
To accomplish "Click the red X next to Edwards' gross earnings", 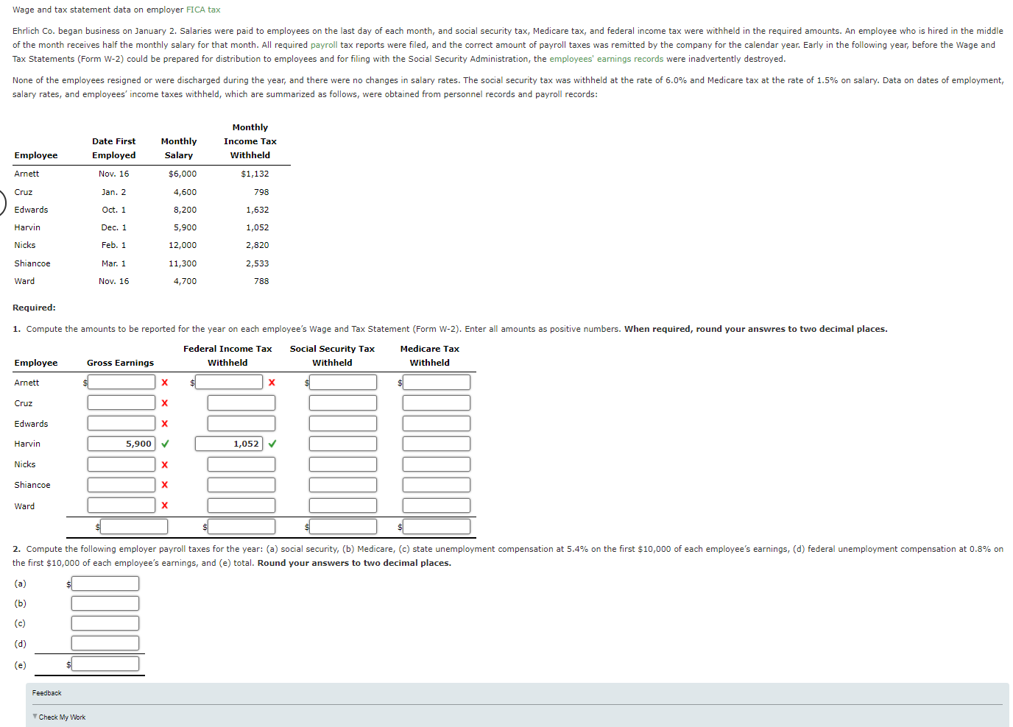I will (x=165, y=423).
